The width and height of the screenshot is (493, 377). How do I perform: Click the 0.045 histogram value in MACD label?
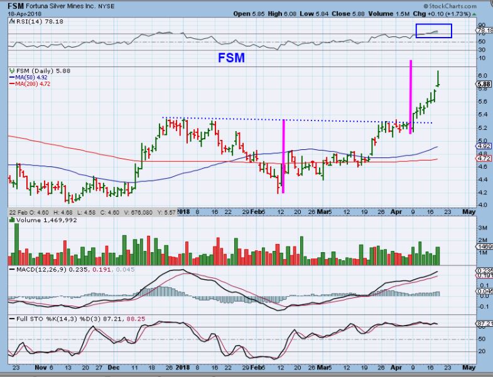(125, 269)
